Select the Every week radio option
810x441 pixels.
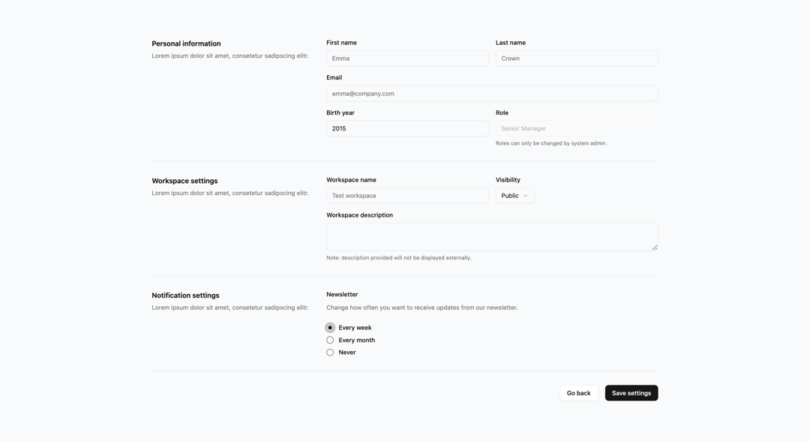pos(330,328)
